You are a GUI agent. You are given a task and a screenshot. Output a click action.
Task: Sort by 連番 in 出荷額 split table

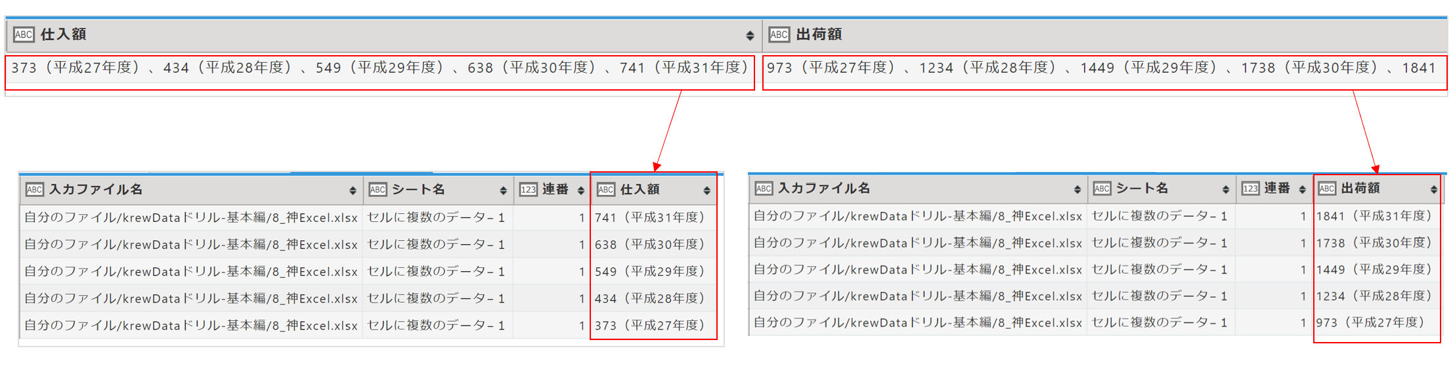tap(1302, 189)
